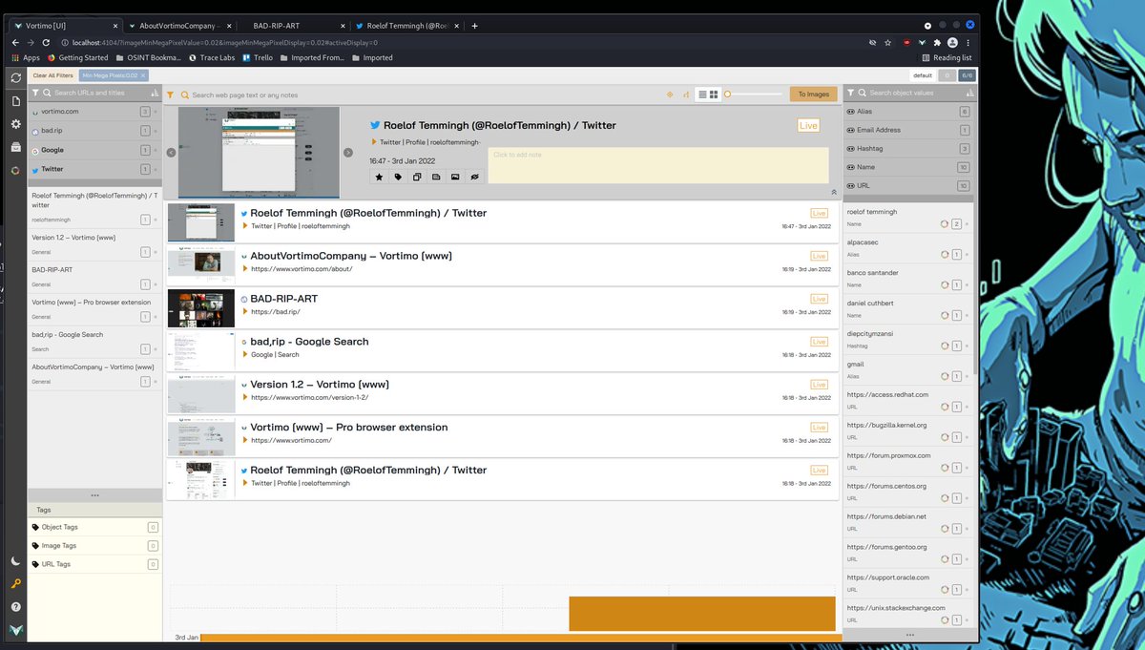Click the yellow Click to add note field
The height and width of the screenshot is (650, 1145).
pyautogui.click(x=658, y=165)
